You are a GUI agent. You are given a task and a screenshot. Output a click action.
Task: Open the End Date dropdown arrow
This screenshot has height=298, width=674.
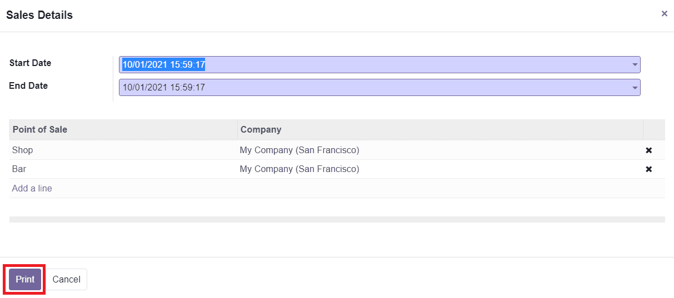click(x=635, y=88)
